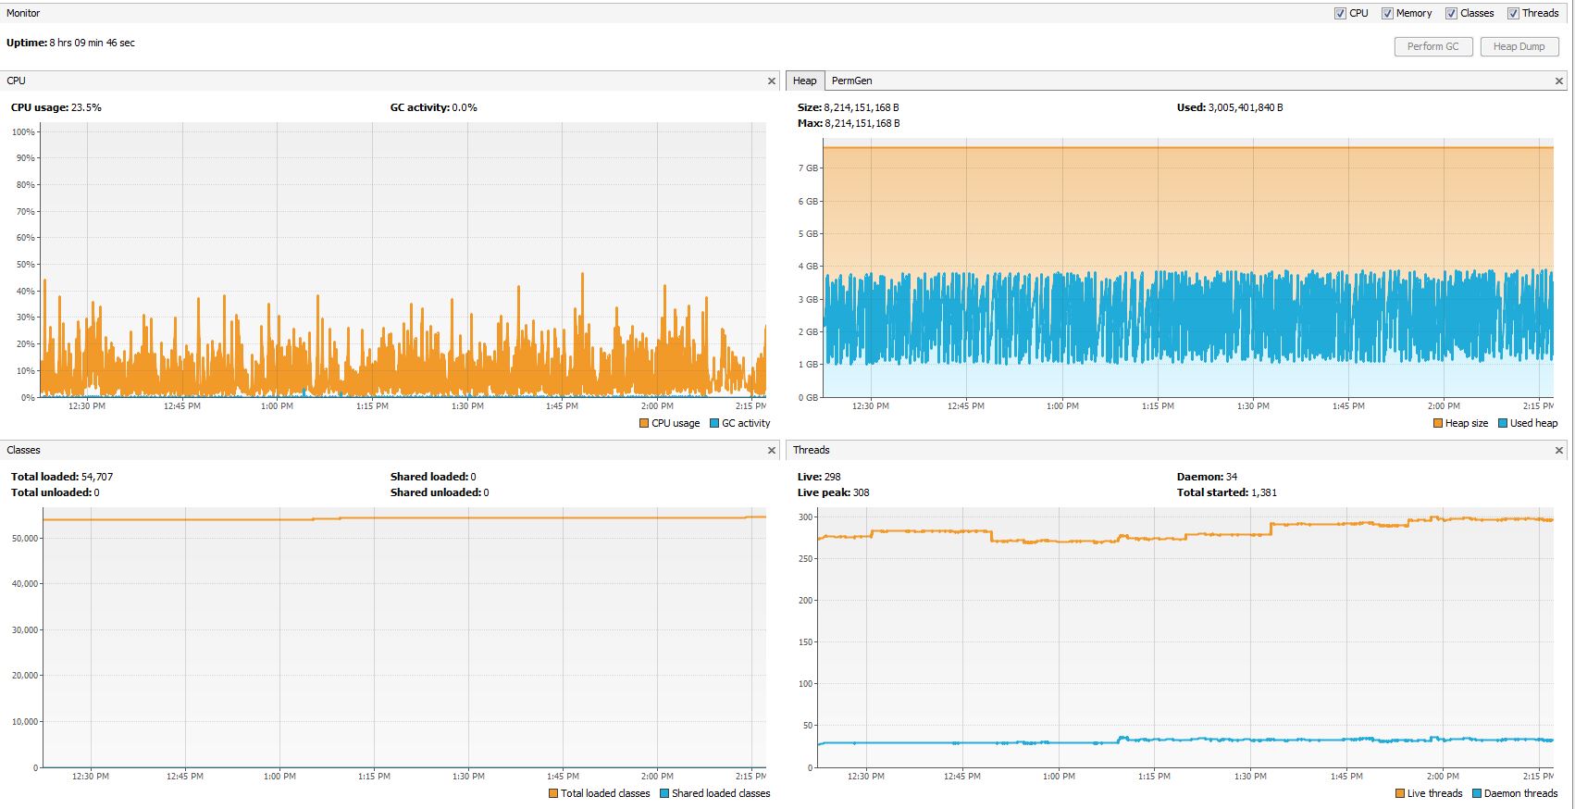Click the Shared unloaded 0 label
This screenshot has height=809, width=1575.
coord(440,492)
